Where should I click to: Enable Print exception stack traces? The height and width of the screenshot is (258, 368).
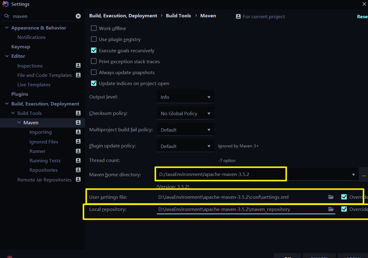[x=94, y=61]
